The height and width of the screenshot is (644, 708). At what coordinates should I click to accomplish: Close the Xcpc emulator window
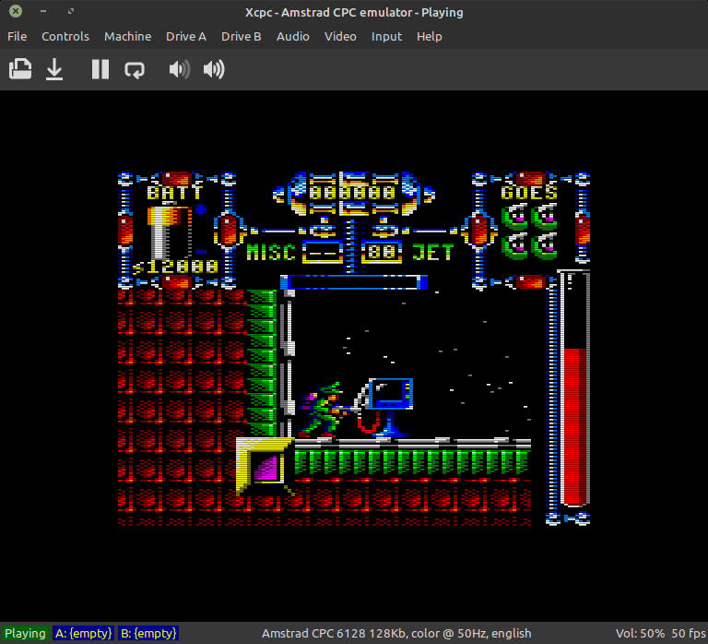(x=16, y=11)
